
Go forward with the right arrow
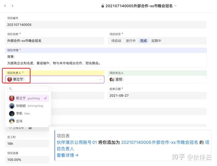[12, 6]
